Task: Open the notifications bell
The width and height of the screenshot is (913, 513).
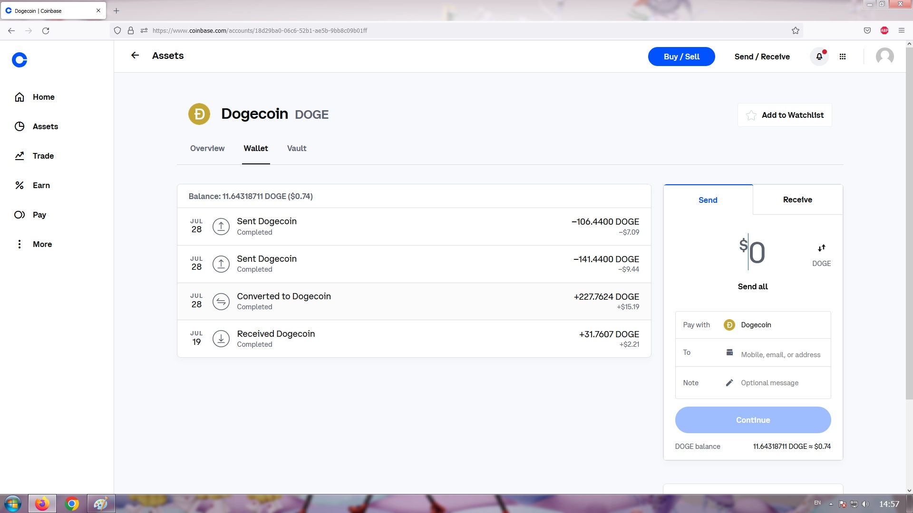Action: (x=819, y=57)
